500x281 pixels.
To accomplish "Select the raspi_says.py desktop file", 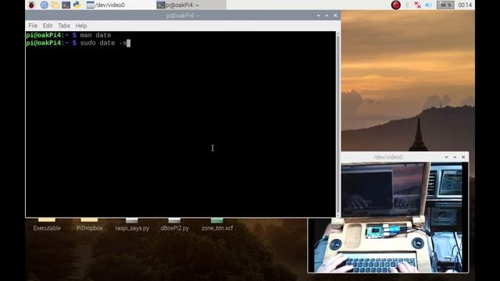I will (x=132, y=225).
